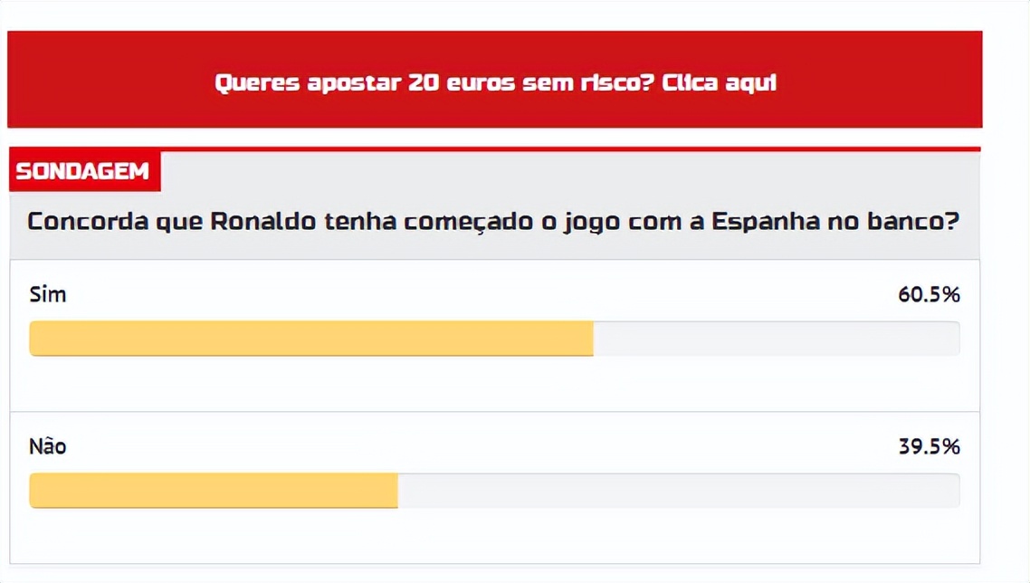Click "Clica aqui" text in banner
Viewport: 1030px width, 583px height.
point(720,83)
